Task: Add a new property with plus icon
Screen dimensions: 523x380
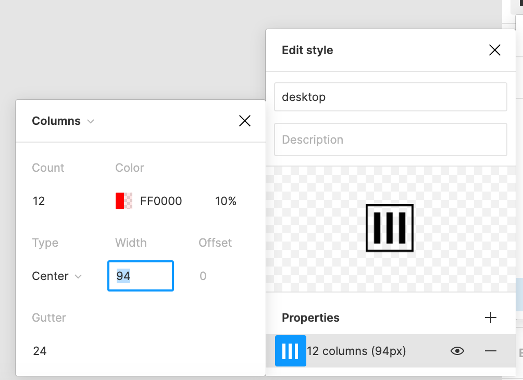Action: 491,318
